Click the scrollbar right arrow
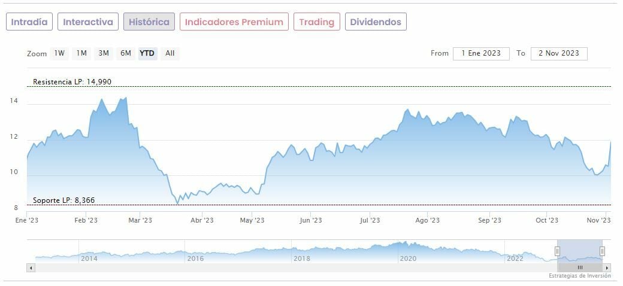 coord(607,267)
